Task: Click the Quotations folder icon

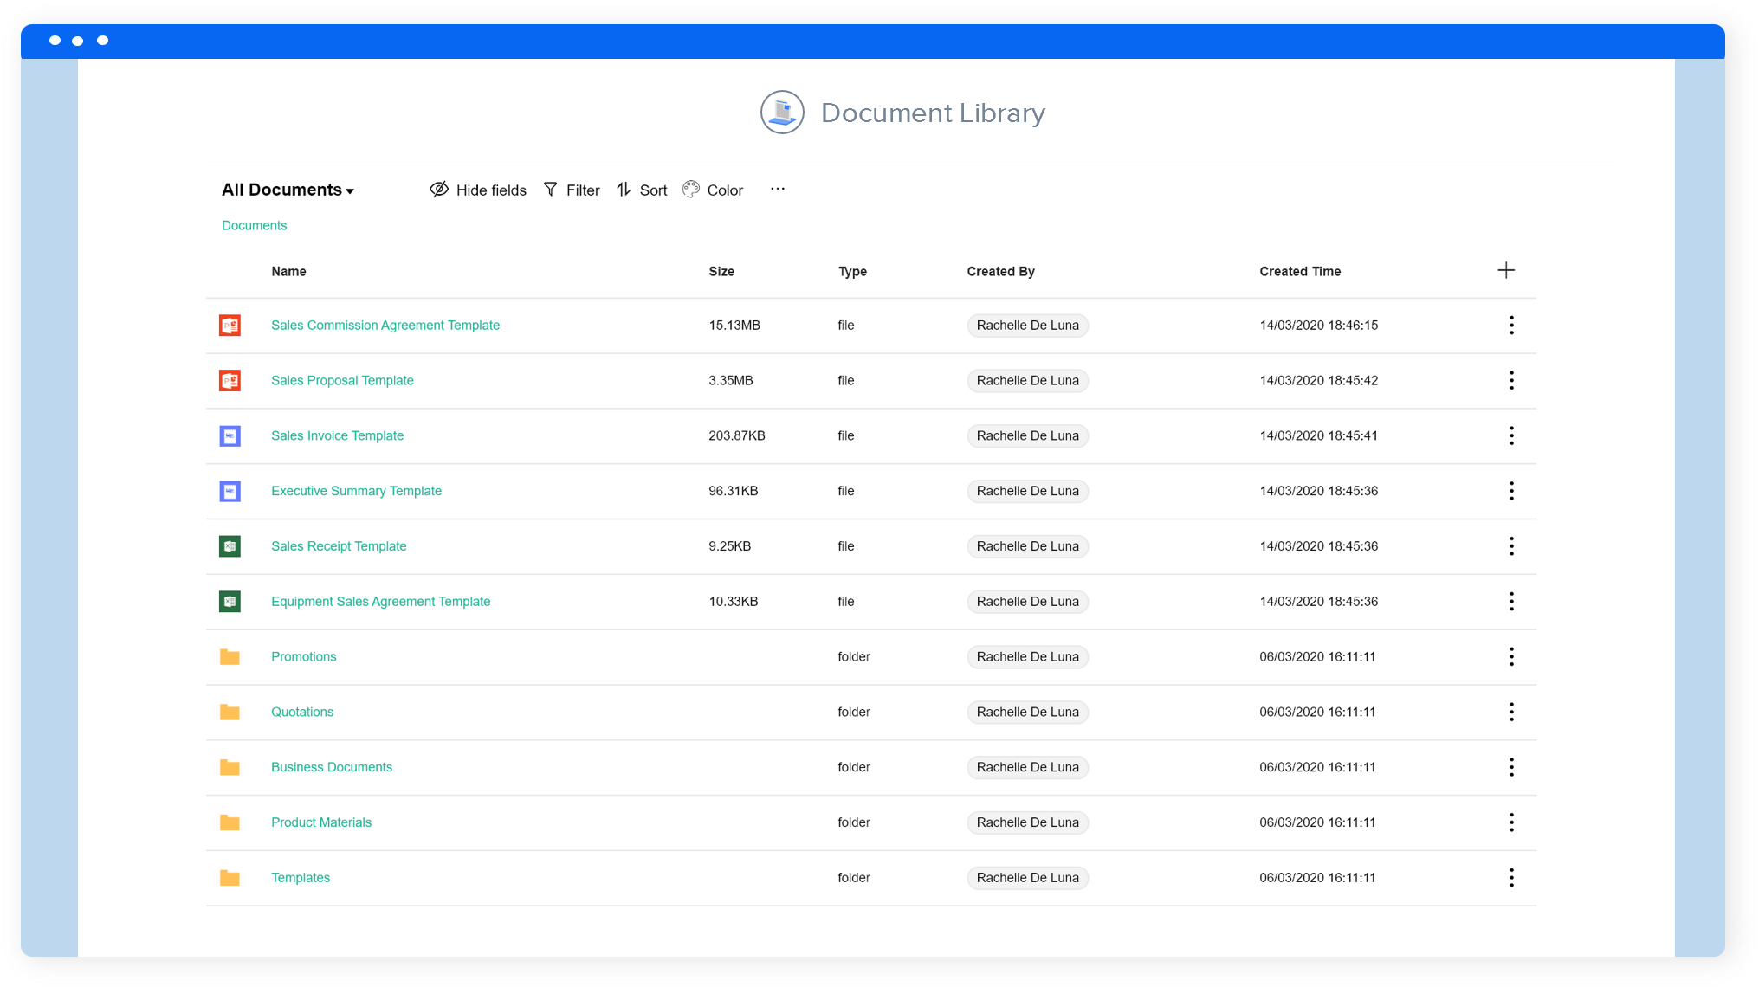Action: (230, 712)
